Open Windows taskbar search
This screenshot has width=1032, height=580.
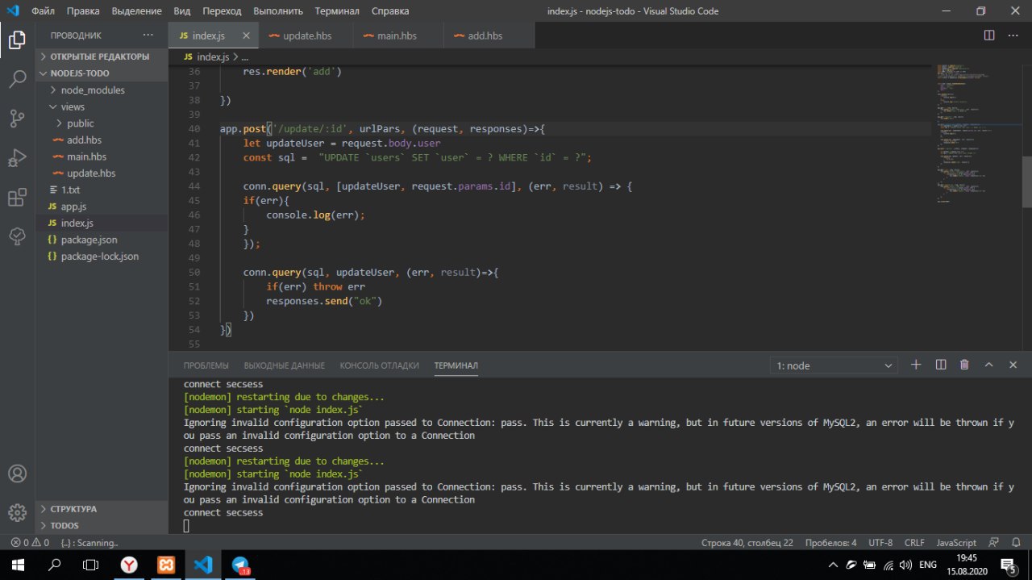point(55,565)
